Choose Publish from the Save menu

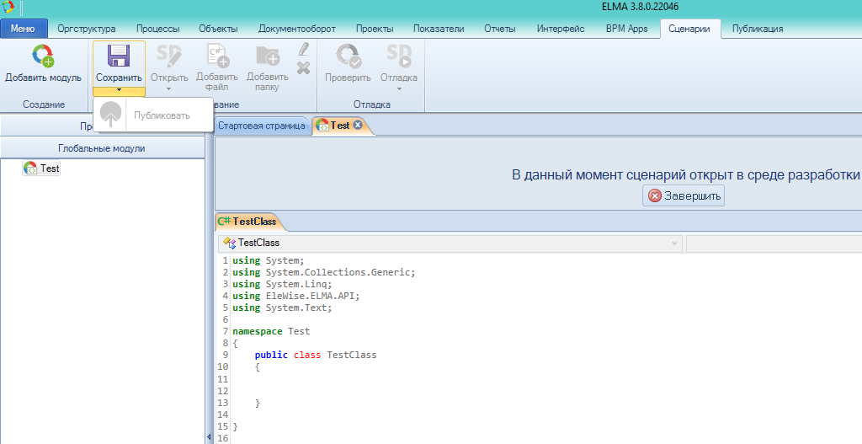tap(162, 115)
